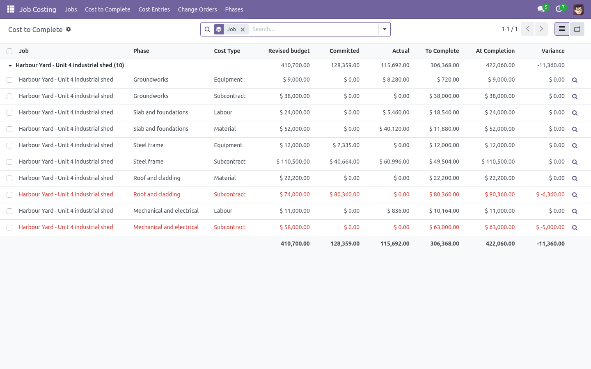
Task: Sort by Committed column header
Action: pyautogui.click(x=344, y=51)
